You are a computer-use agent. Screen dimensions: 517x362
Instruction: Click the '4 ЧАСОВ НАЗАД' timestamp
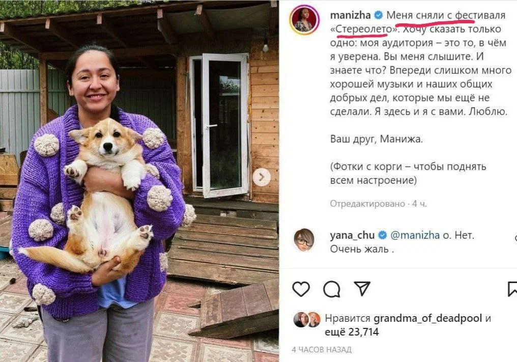322,349
